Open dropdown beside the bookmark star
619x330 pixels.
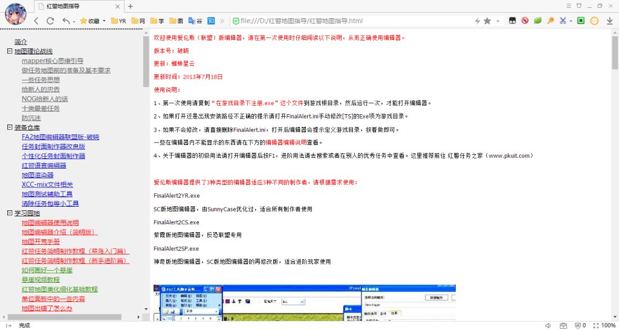coord(498,21)
